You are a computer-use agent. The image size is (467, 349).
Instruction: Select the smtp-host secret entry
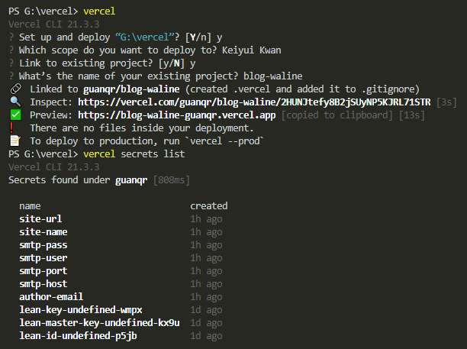43,284
